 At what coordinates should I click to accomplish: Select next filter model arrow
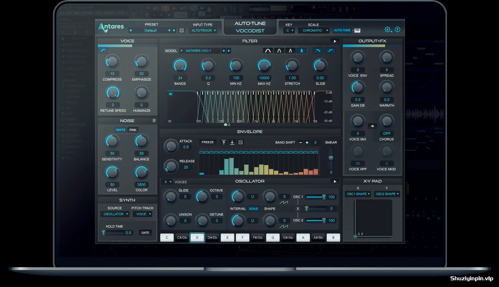point(229,51)
